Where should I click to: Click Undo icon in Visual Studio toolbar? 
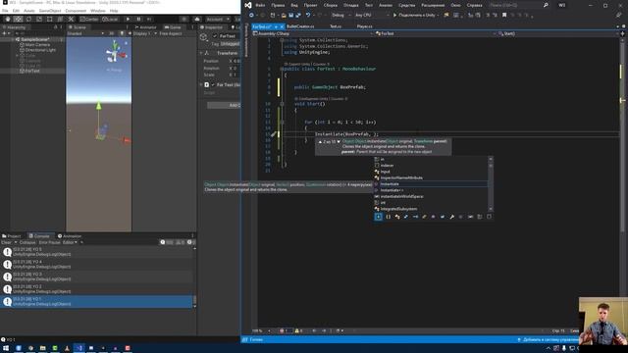(308, 16)
